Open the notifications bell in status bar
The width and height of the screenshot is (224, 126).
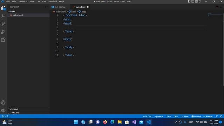click(x=221, y=116)
